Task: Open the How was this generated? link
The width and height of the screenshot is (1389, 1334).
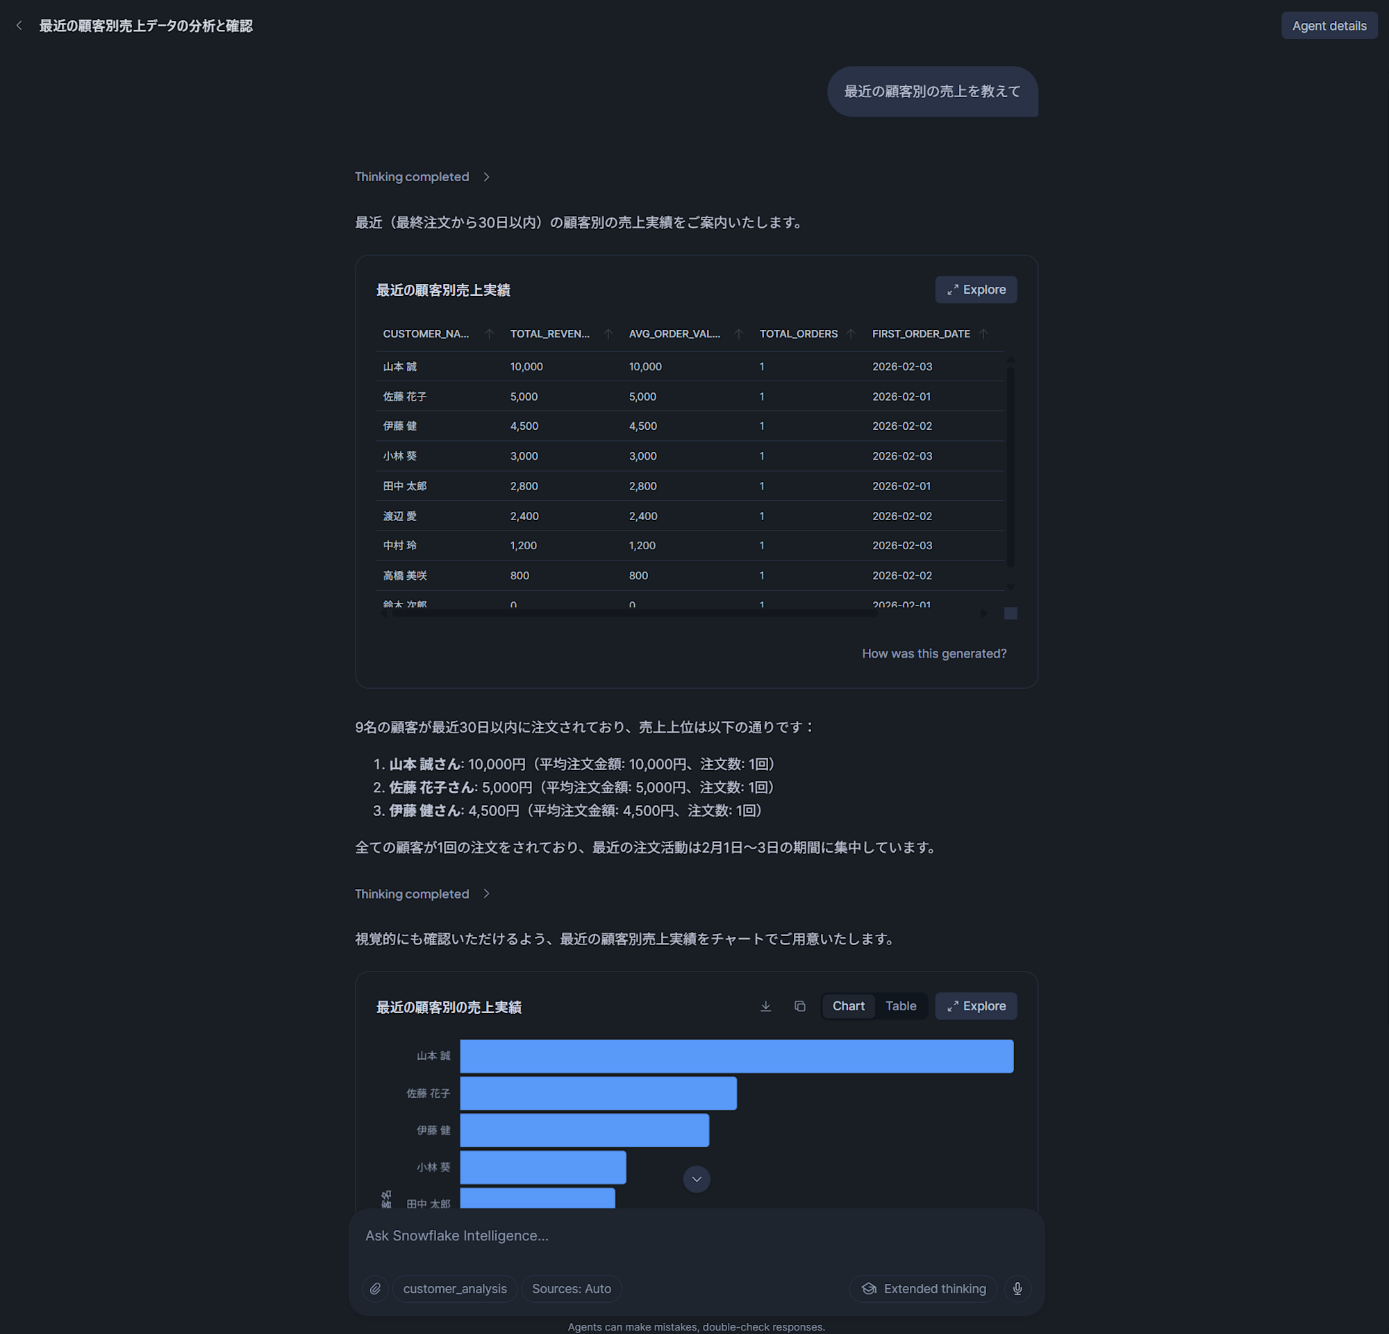Action: (933, 653)
